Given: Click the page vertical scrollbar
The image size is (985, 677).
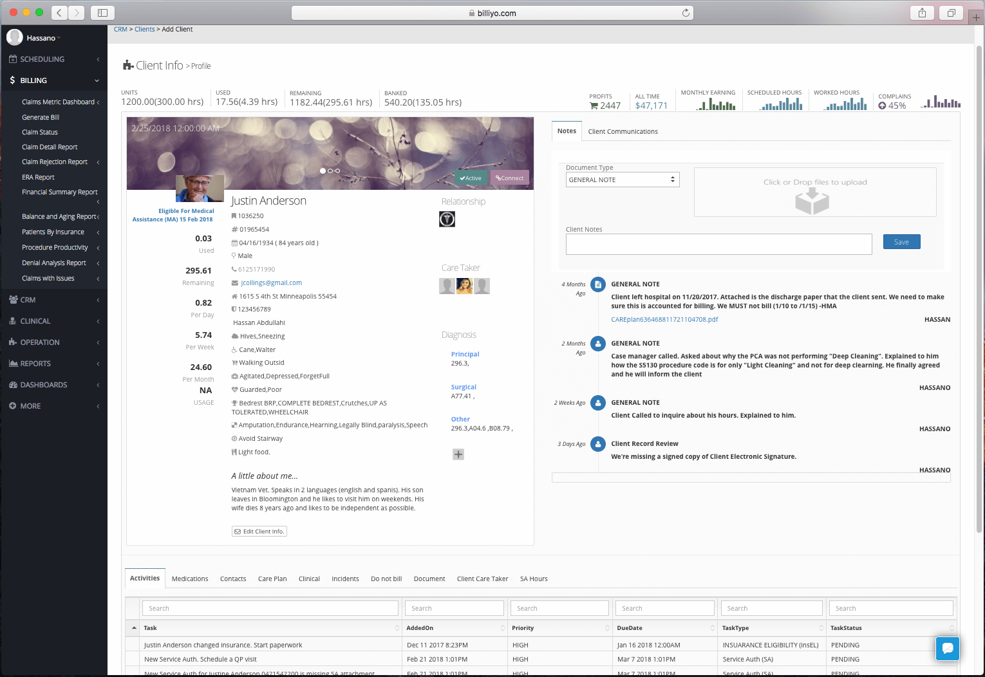Looking at the screenshot, I should [980, 290].
